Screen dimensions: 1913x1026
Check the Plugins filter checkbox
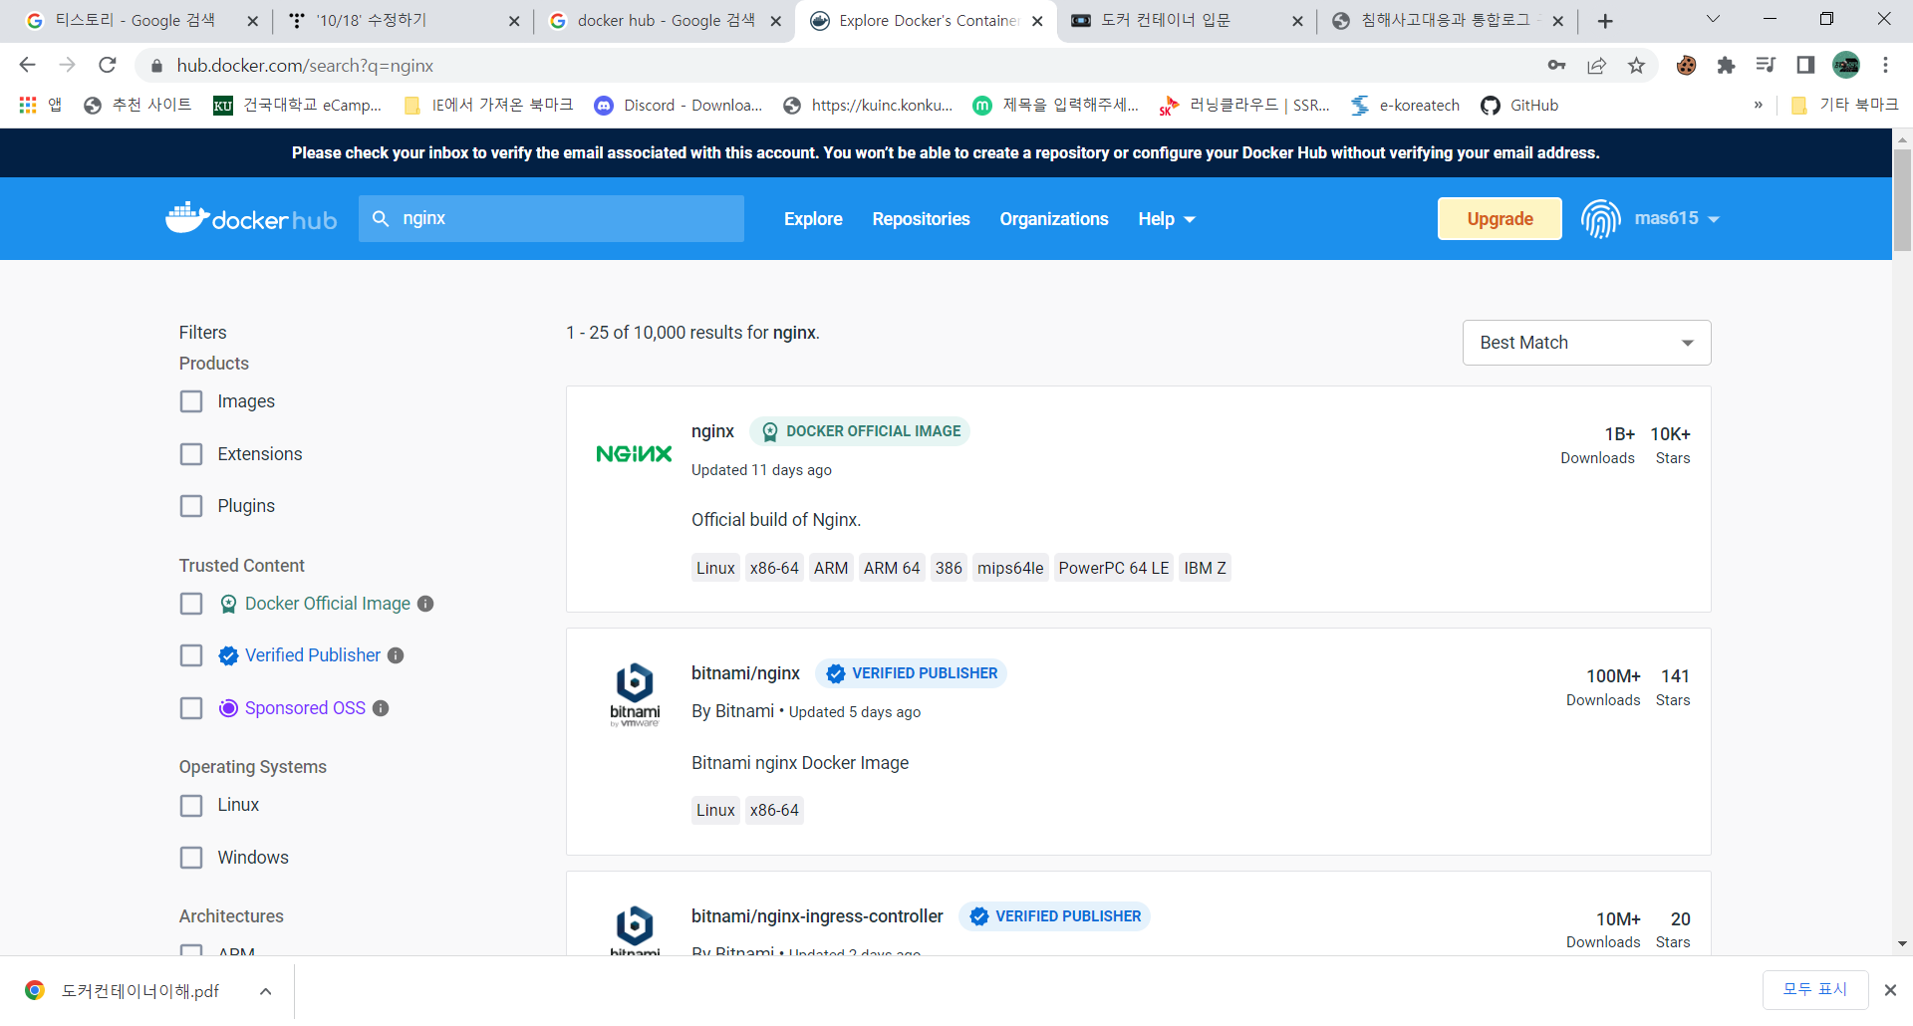point(191,506)
